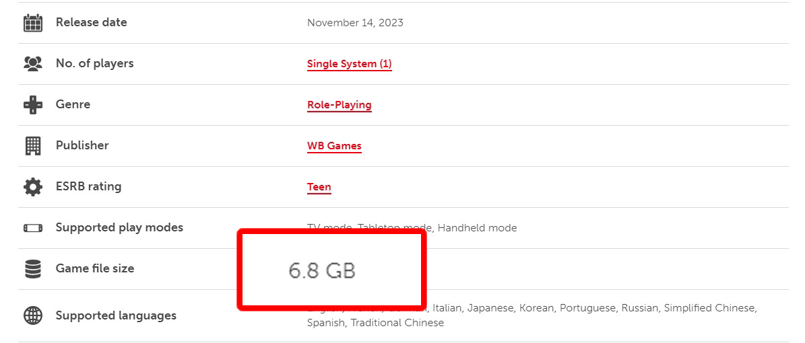This screenshot has height=343, width=805.
Task: Click the building icon beside Publisher
Action: tap(33, 146)
